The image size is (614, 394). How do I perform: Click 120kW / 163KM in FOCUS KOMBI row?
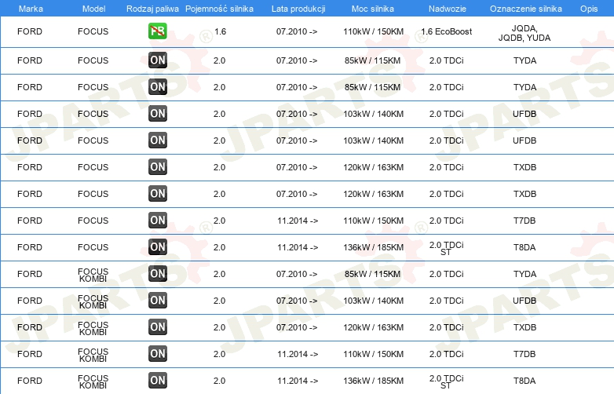click(373, 327)
